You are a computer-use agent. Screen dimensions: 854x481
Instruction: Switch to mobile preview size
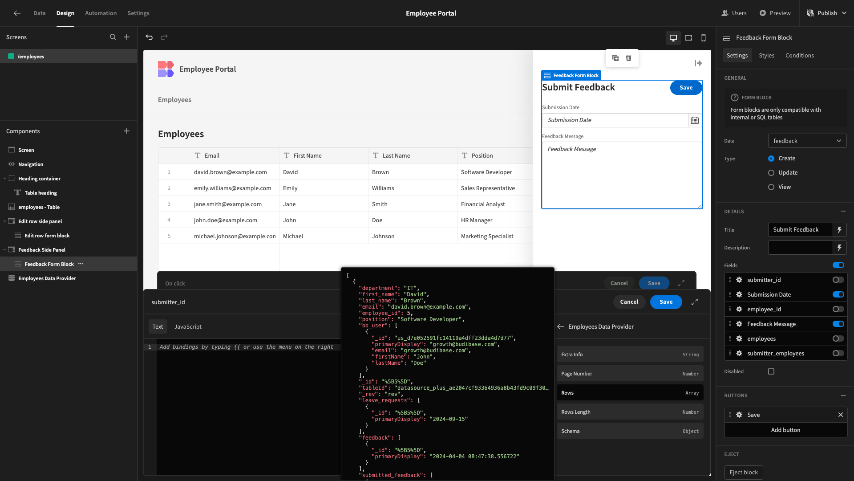(x=704, y=38)
